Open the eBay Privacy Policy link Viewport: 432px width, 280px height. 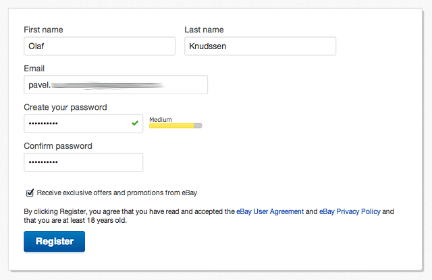pyautogui.click(x=350, y=211)
